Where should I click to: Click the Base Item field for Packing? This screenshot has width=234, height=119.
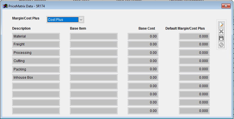tap(94, 69)
